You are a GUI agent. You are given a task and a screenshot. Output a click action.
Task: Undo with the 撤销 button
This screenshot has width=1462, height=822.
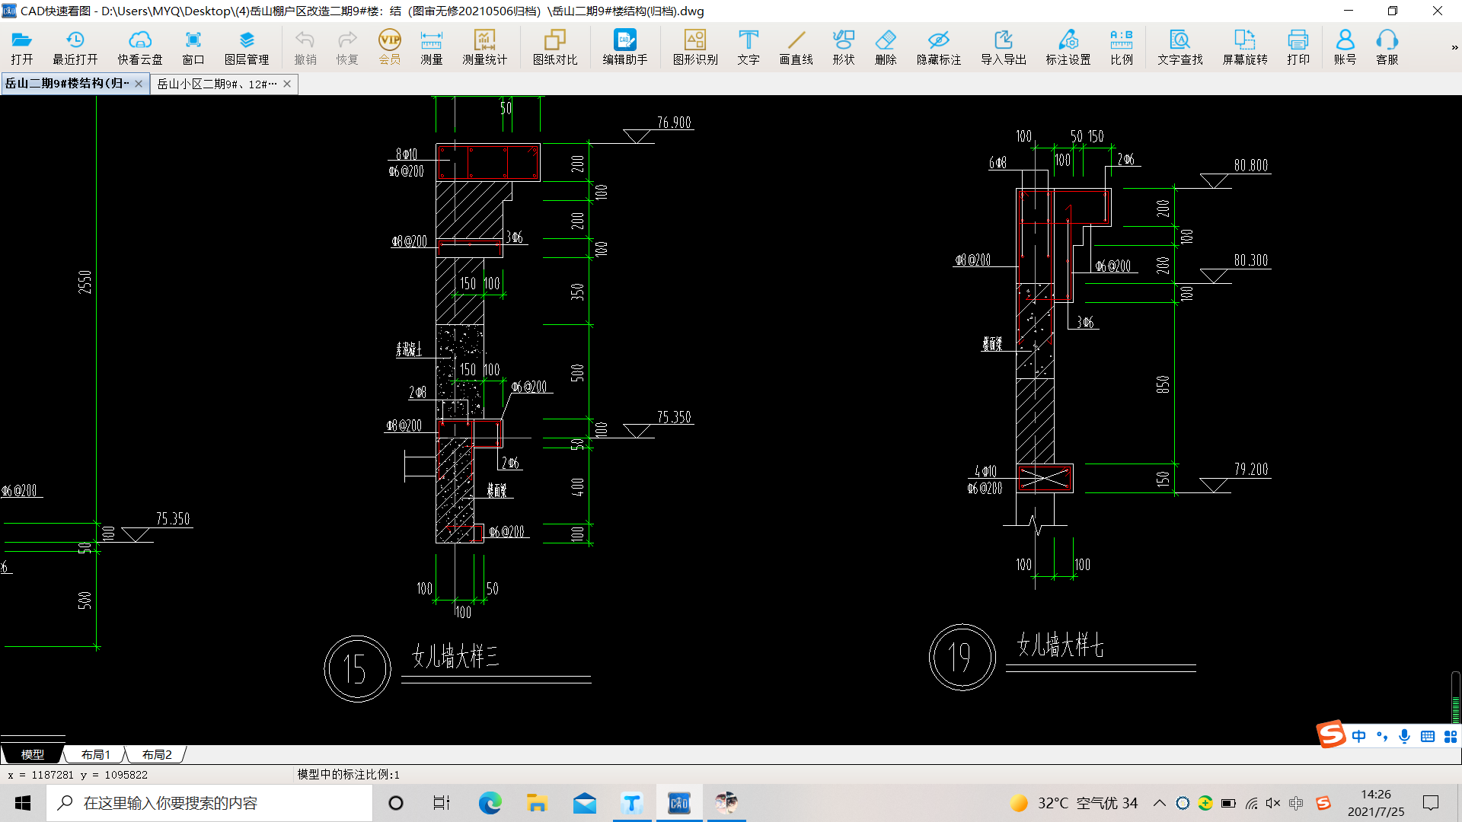click(305, 47)
